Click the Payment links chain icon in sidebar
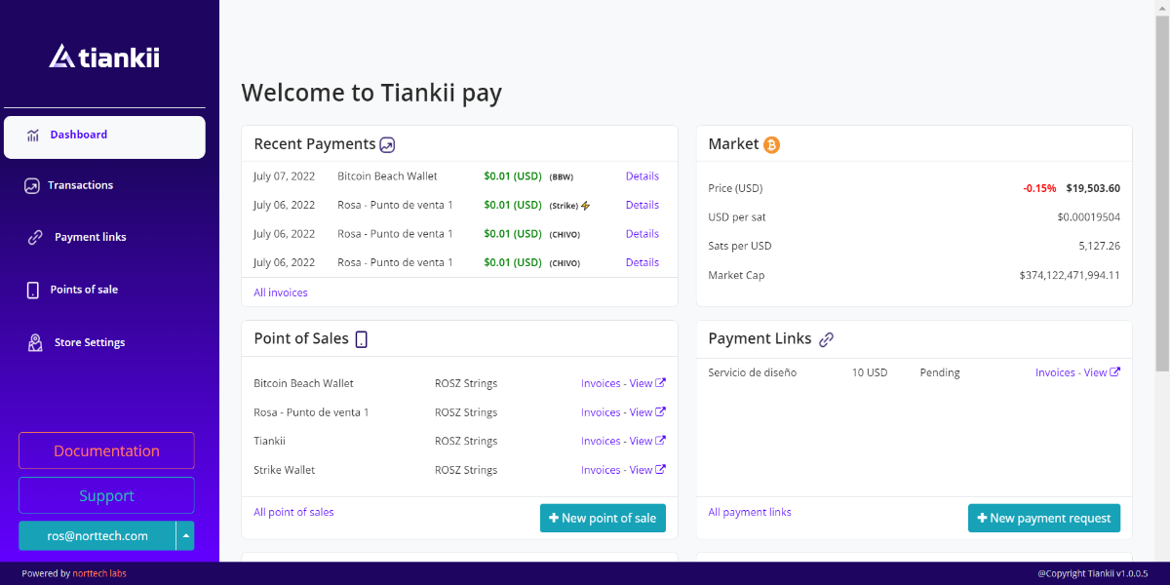Screen dimensions: 1170x585 [x=34, y=236]
